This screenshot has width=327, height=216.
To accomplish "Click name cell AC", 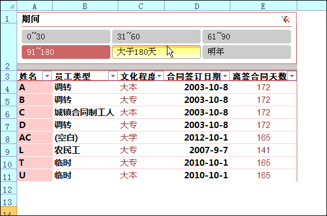I will 35,138.
